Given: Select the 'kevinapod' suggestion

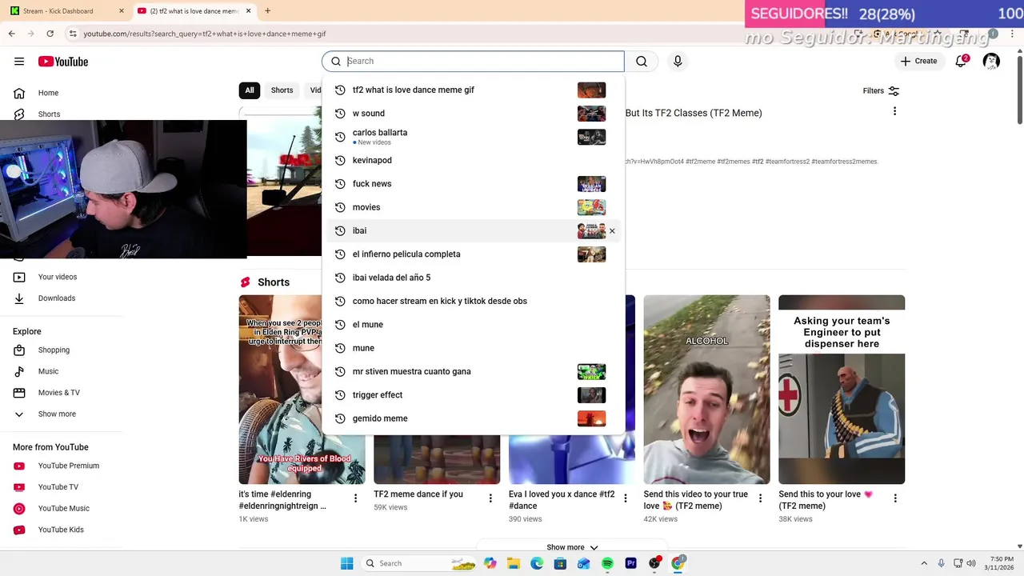Looking at the screenshot, I should (x=473, y=161).
